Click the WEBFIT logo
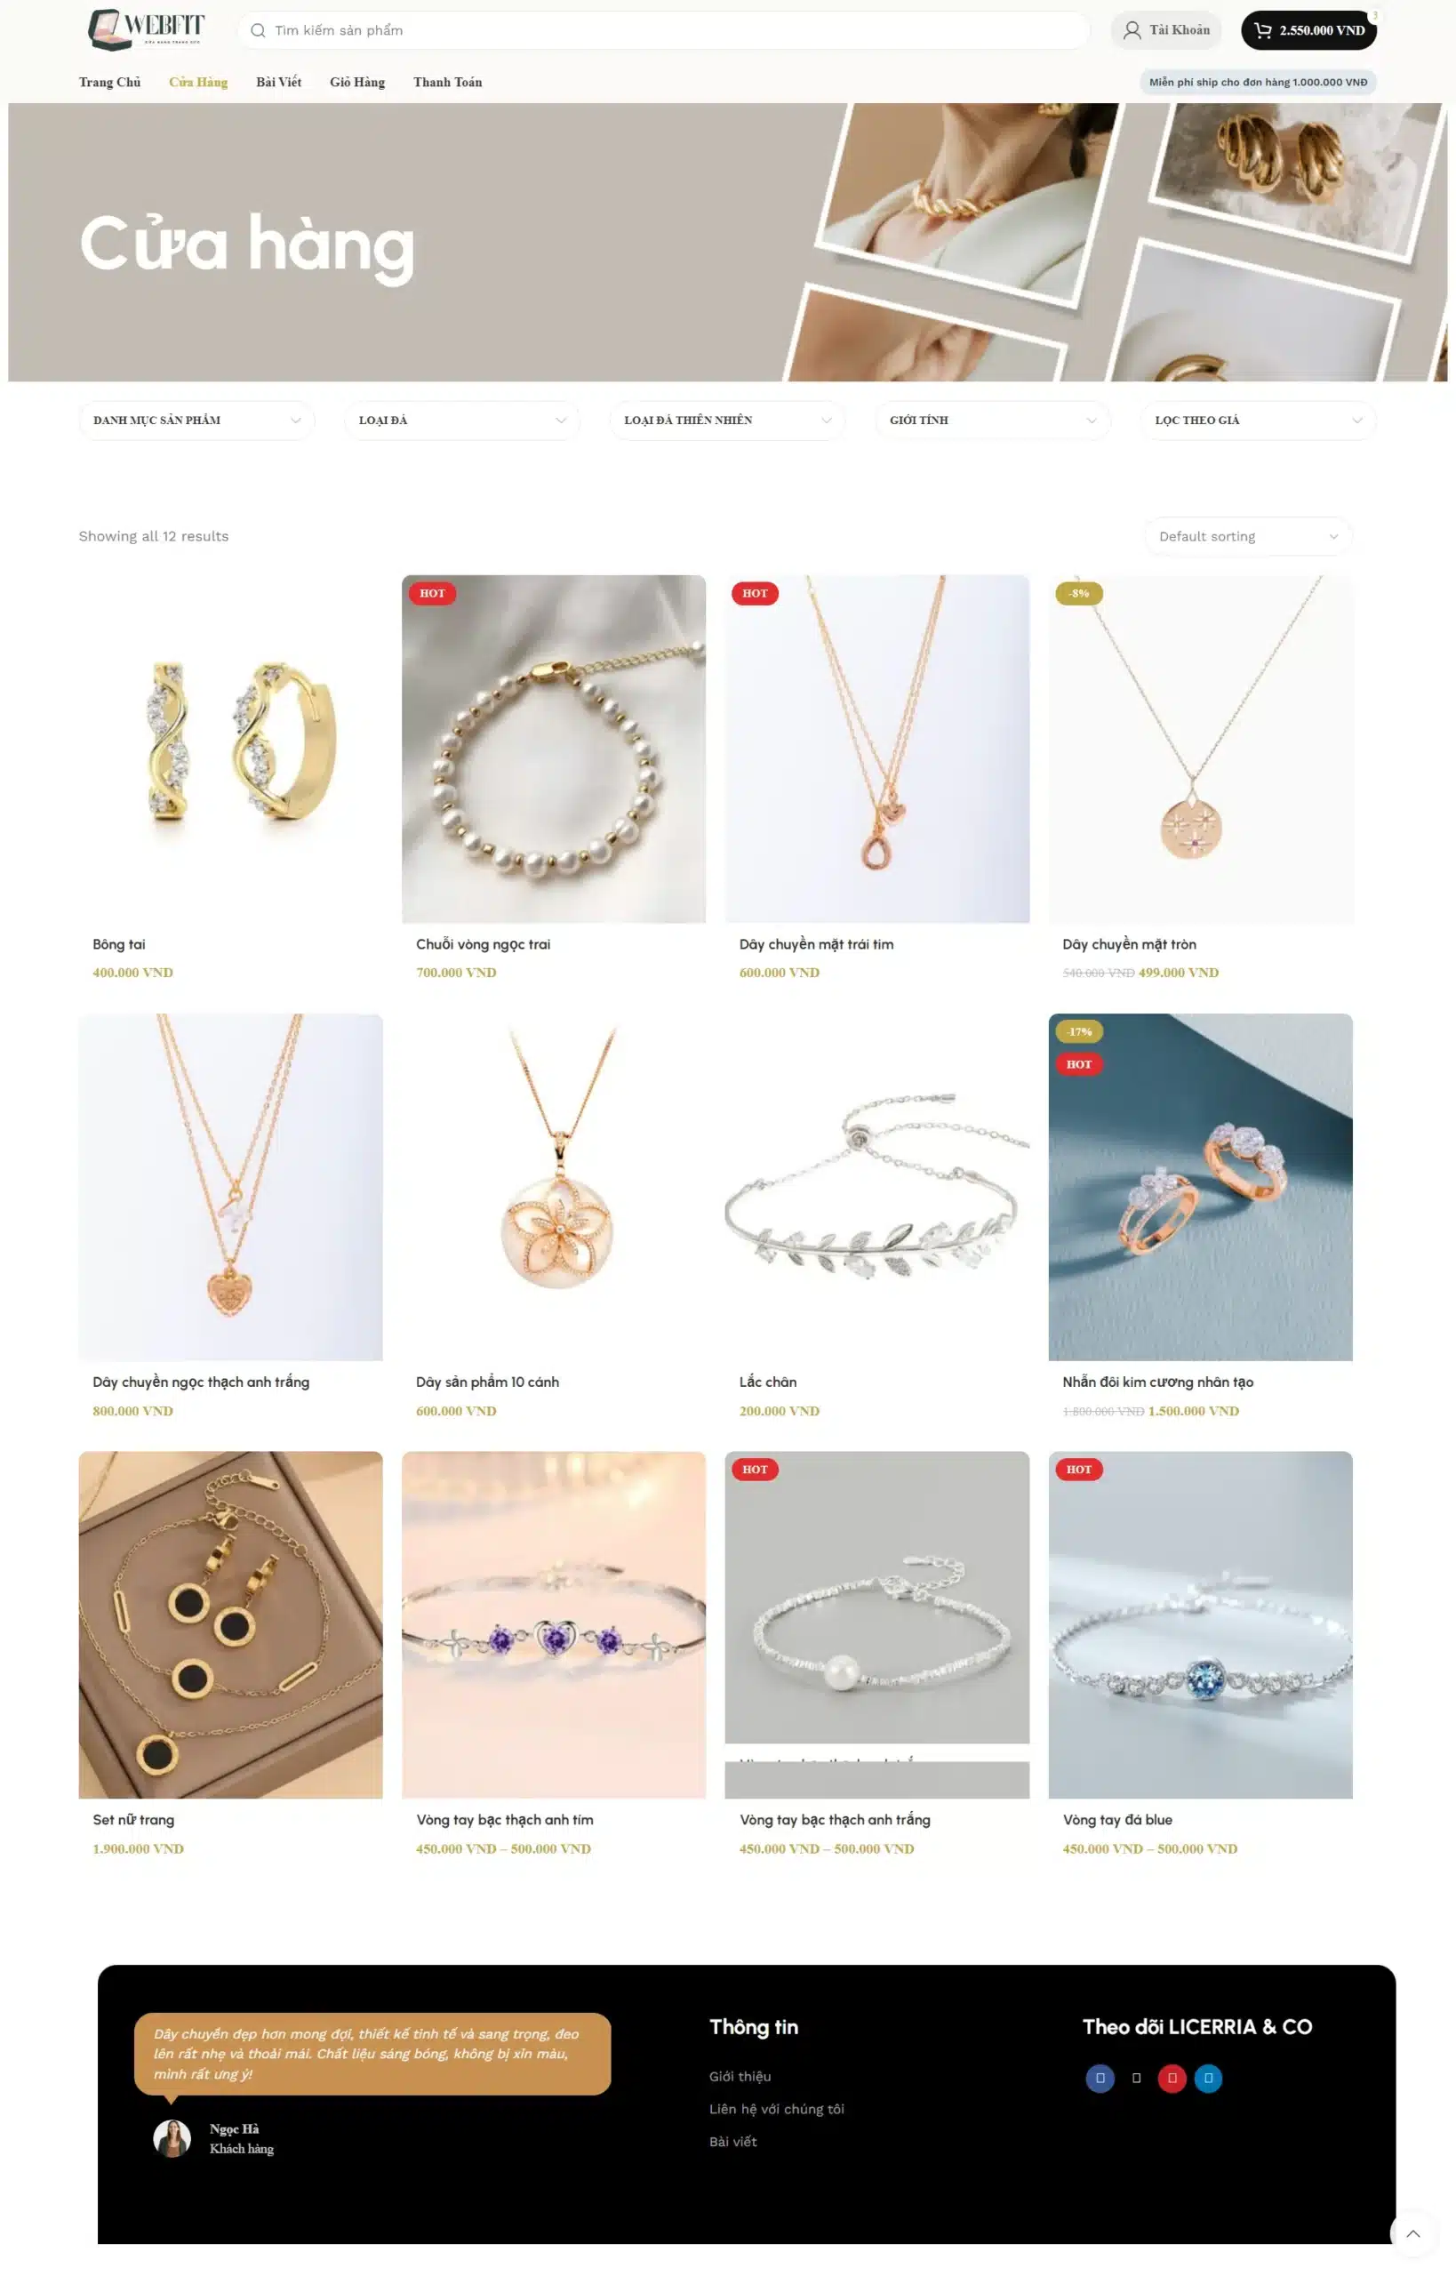This screenshot has width=1456, height=2276. 146,29
